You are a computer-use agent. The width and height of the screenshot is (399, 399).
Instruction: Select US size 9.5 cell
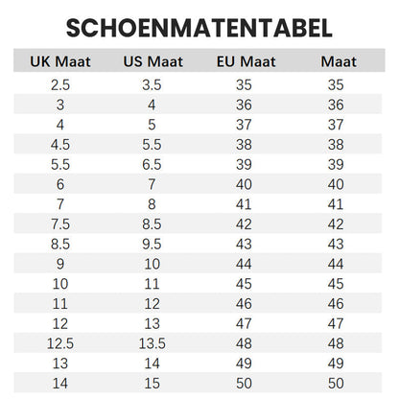152,245
